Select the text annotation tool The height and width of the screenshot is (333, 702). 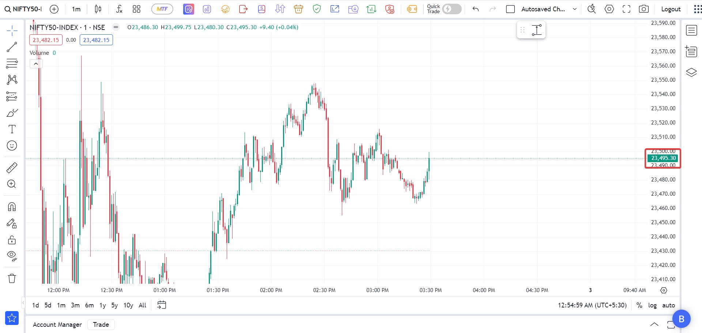point(12,129)
